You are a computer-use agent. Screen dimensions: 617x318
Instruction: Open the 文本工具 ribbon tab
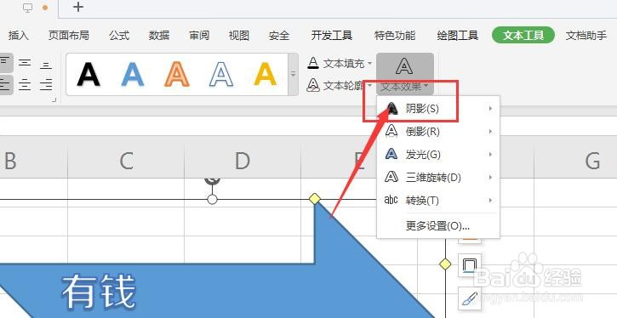tap(523, 36)
